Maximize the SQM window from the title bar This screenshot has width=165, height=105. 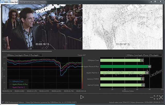pos(155,2)
